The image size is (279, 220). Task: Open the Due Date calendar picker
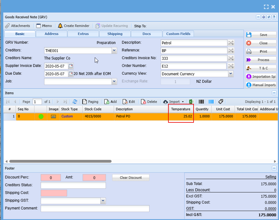click(x=71, y=74)
